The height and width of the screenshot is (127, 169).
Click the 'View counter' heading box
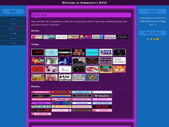(152, 33)
